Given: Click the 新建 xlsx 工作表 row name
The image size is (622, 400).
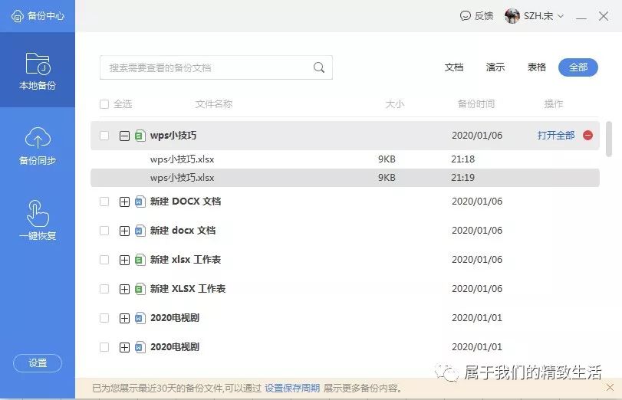Looking at the screenshot, I should 186,260.
